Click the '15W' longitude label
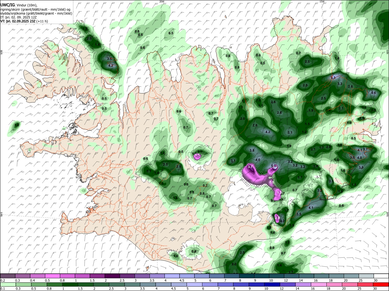Viewport: 389px width, 291px height. click(322, 2)
